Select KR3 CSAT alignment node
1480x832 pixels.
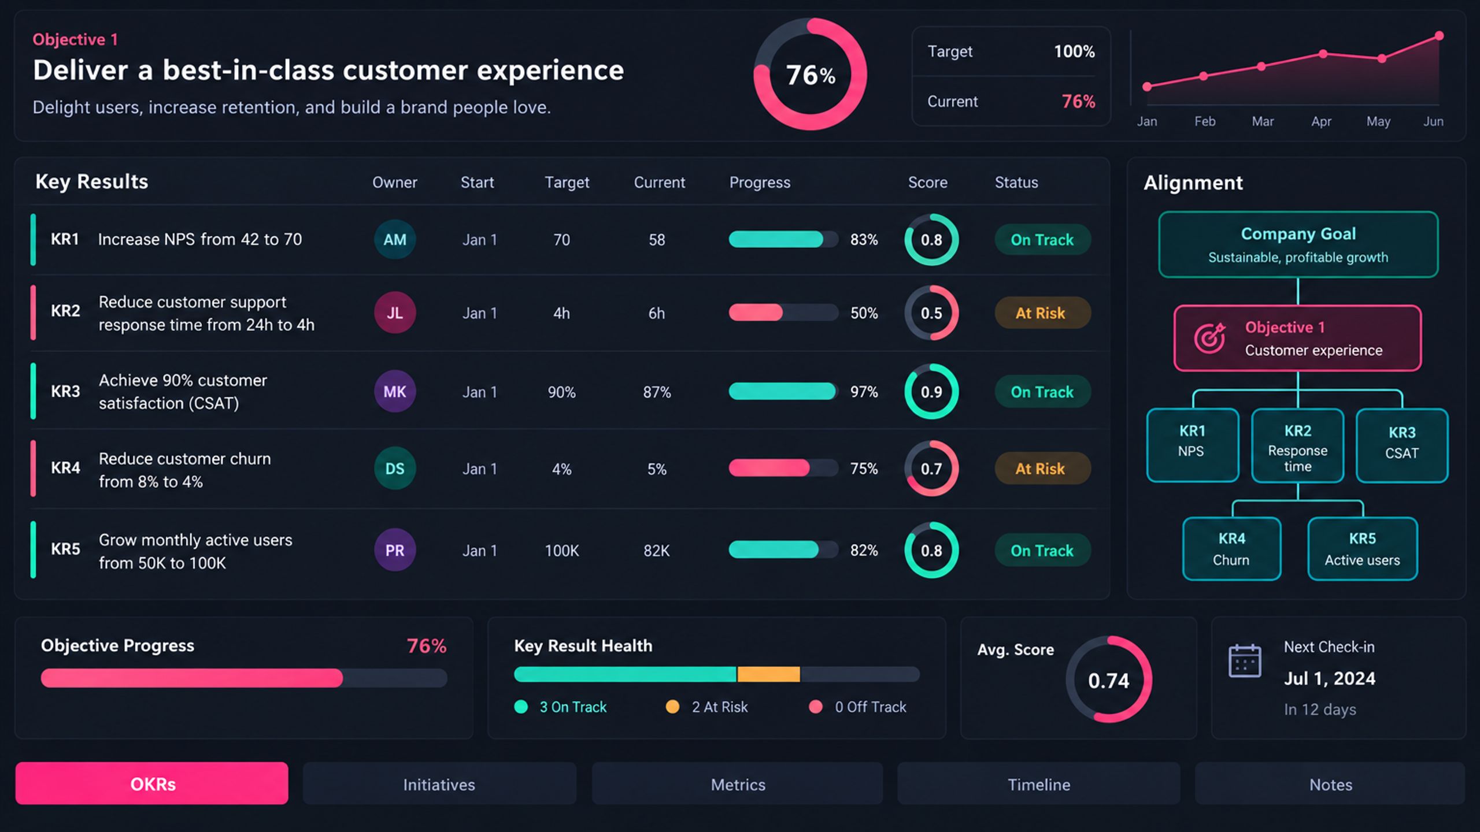pos(1402,445)
